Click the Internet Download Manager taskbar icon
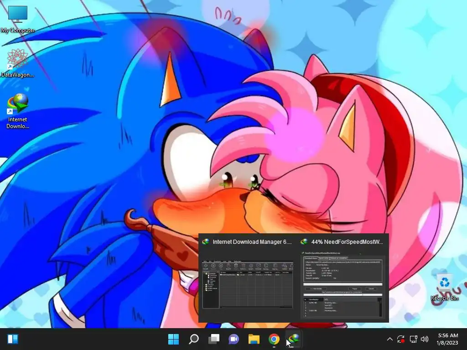Viewport: 467px width, 350px height. pos(294,339)
